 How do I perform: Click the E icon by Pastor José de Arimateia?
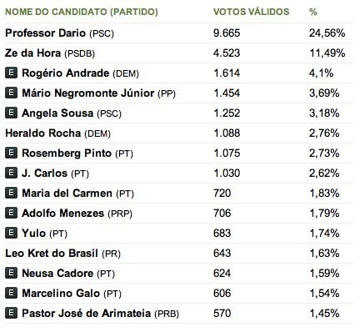[11, 314]
